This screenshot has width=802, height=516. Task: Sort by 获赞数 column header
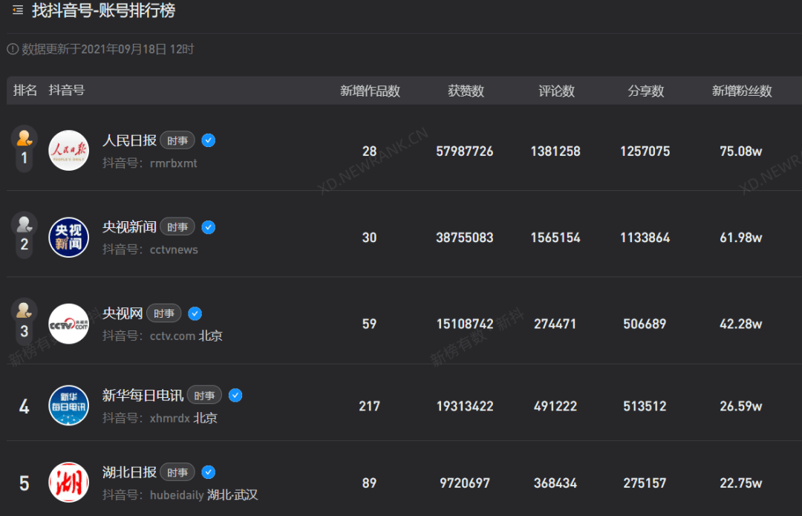pos(466,91)
